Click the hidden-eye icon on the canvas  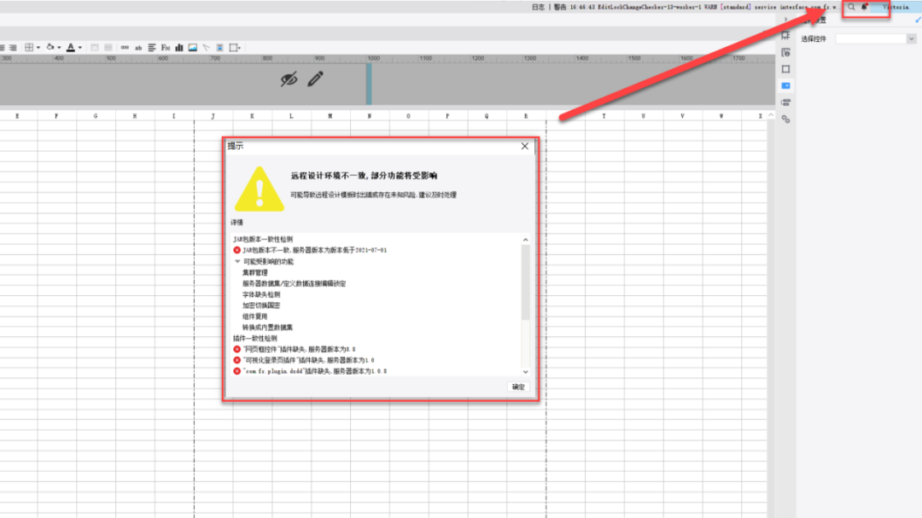(x=289, y=79)
